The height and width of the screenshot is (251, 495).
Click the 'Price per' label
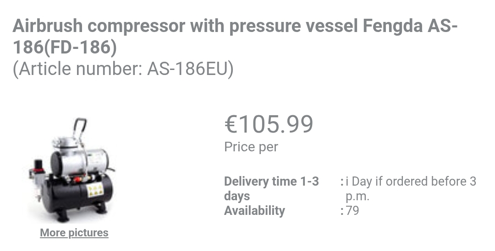251,147
